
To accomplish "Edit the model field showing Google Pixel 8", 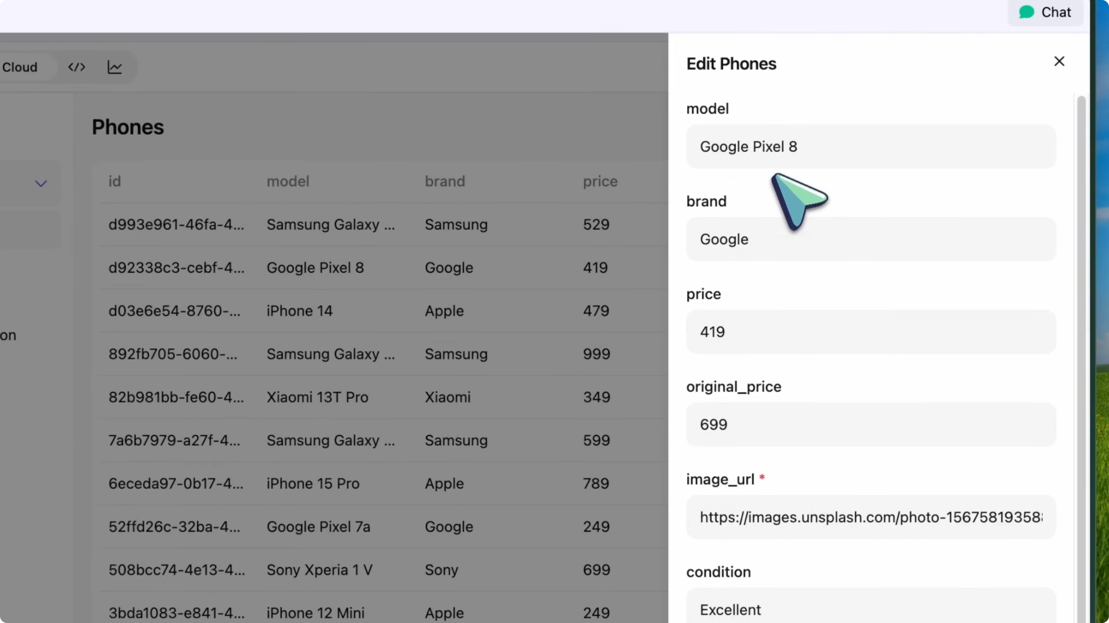I will (871, 146).
